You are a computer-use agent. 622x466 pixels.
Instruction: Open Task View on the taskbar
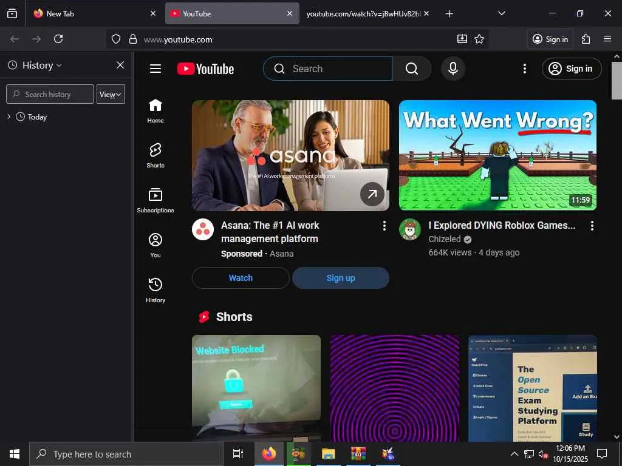pyautogui.click(x=238, y=454)
